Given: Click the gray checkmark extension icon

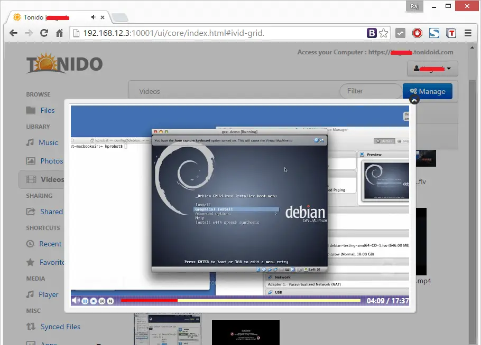Looking at the screenshot, I should click(400, 33).
